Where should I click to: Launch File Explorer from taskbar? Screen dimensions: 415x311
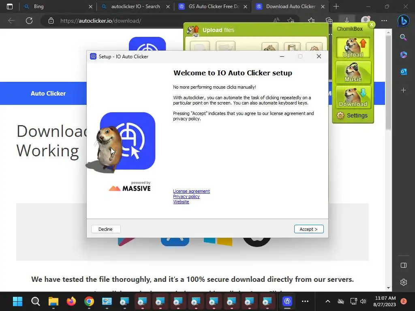[x=53, y=301]
